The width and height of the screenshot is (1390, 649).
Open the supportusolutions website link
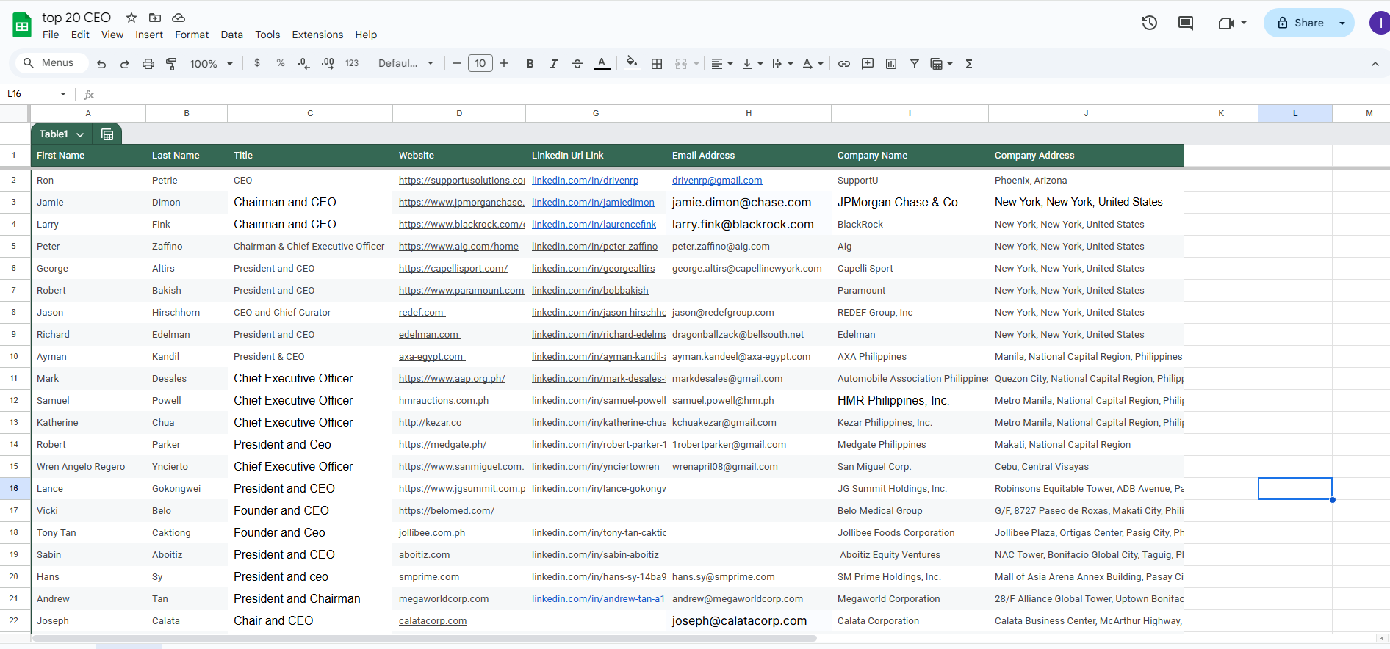[462, 181]
